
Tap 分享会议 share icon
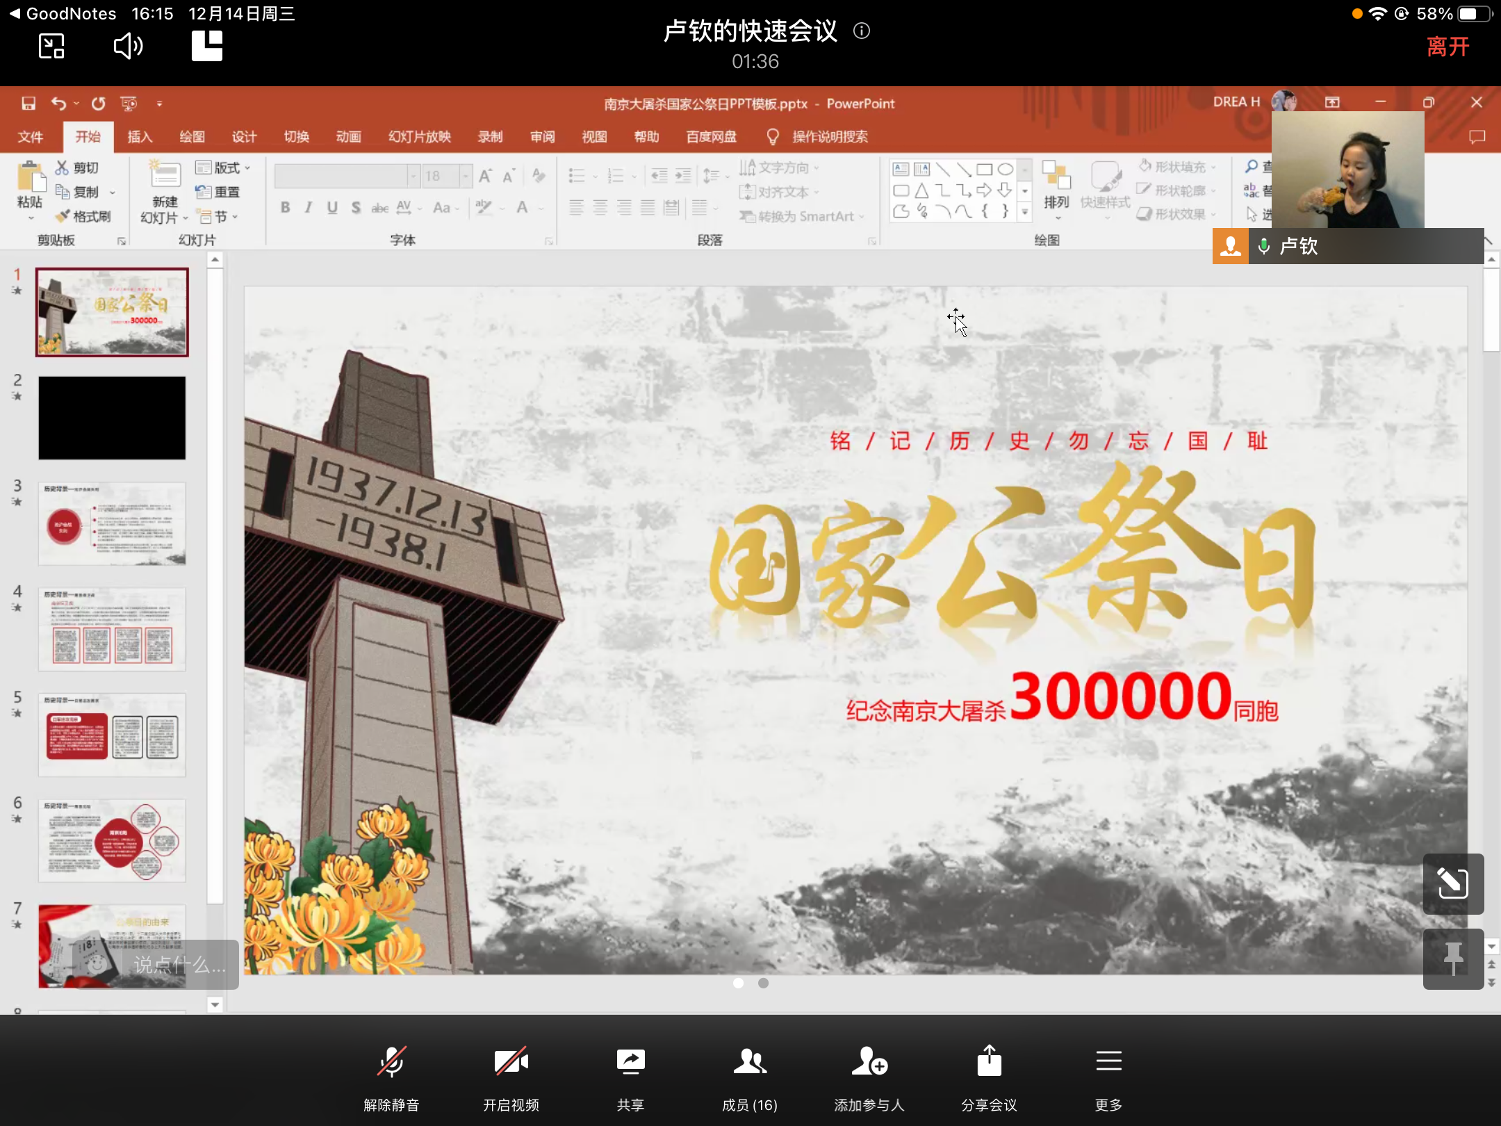click(x=989, y=1077)
